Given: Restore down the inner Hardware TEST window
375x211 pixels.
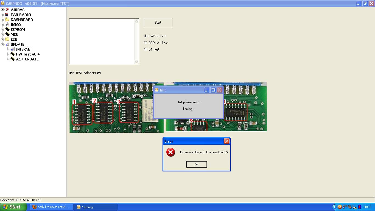Looking at the screenshot, I should click(x=365, y=4).
